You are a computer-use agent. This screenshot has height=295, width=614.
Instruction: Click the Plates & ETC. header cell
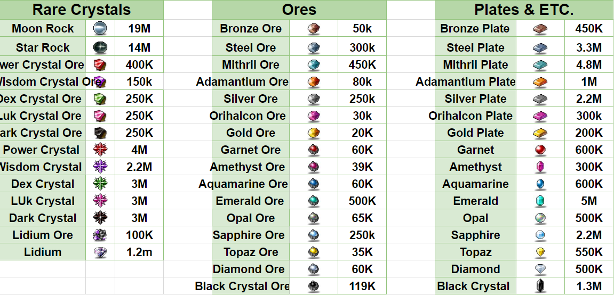coord(524,10)
